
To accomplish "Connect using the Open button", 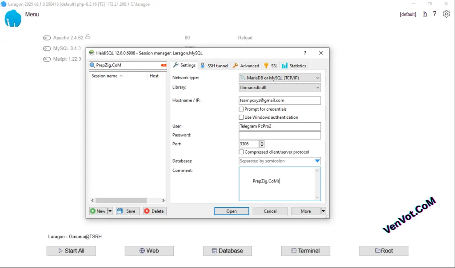I will [x=231, y=211].
